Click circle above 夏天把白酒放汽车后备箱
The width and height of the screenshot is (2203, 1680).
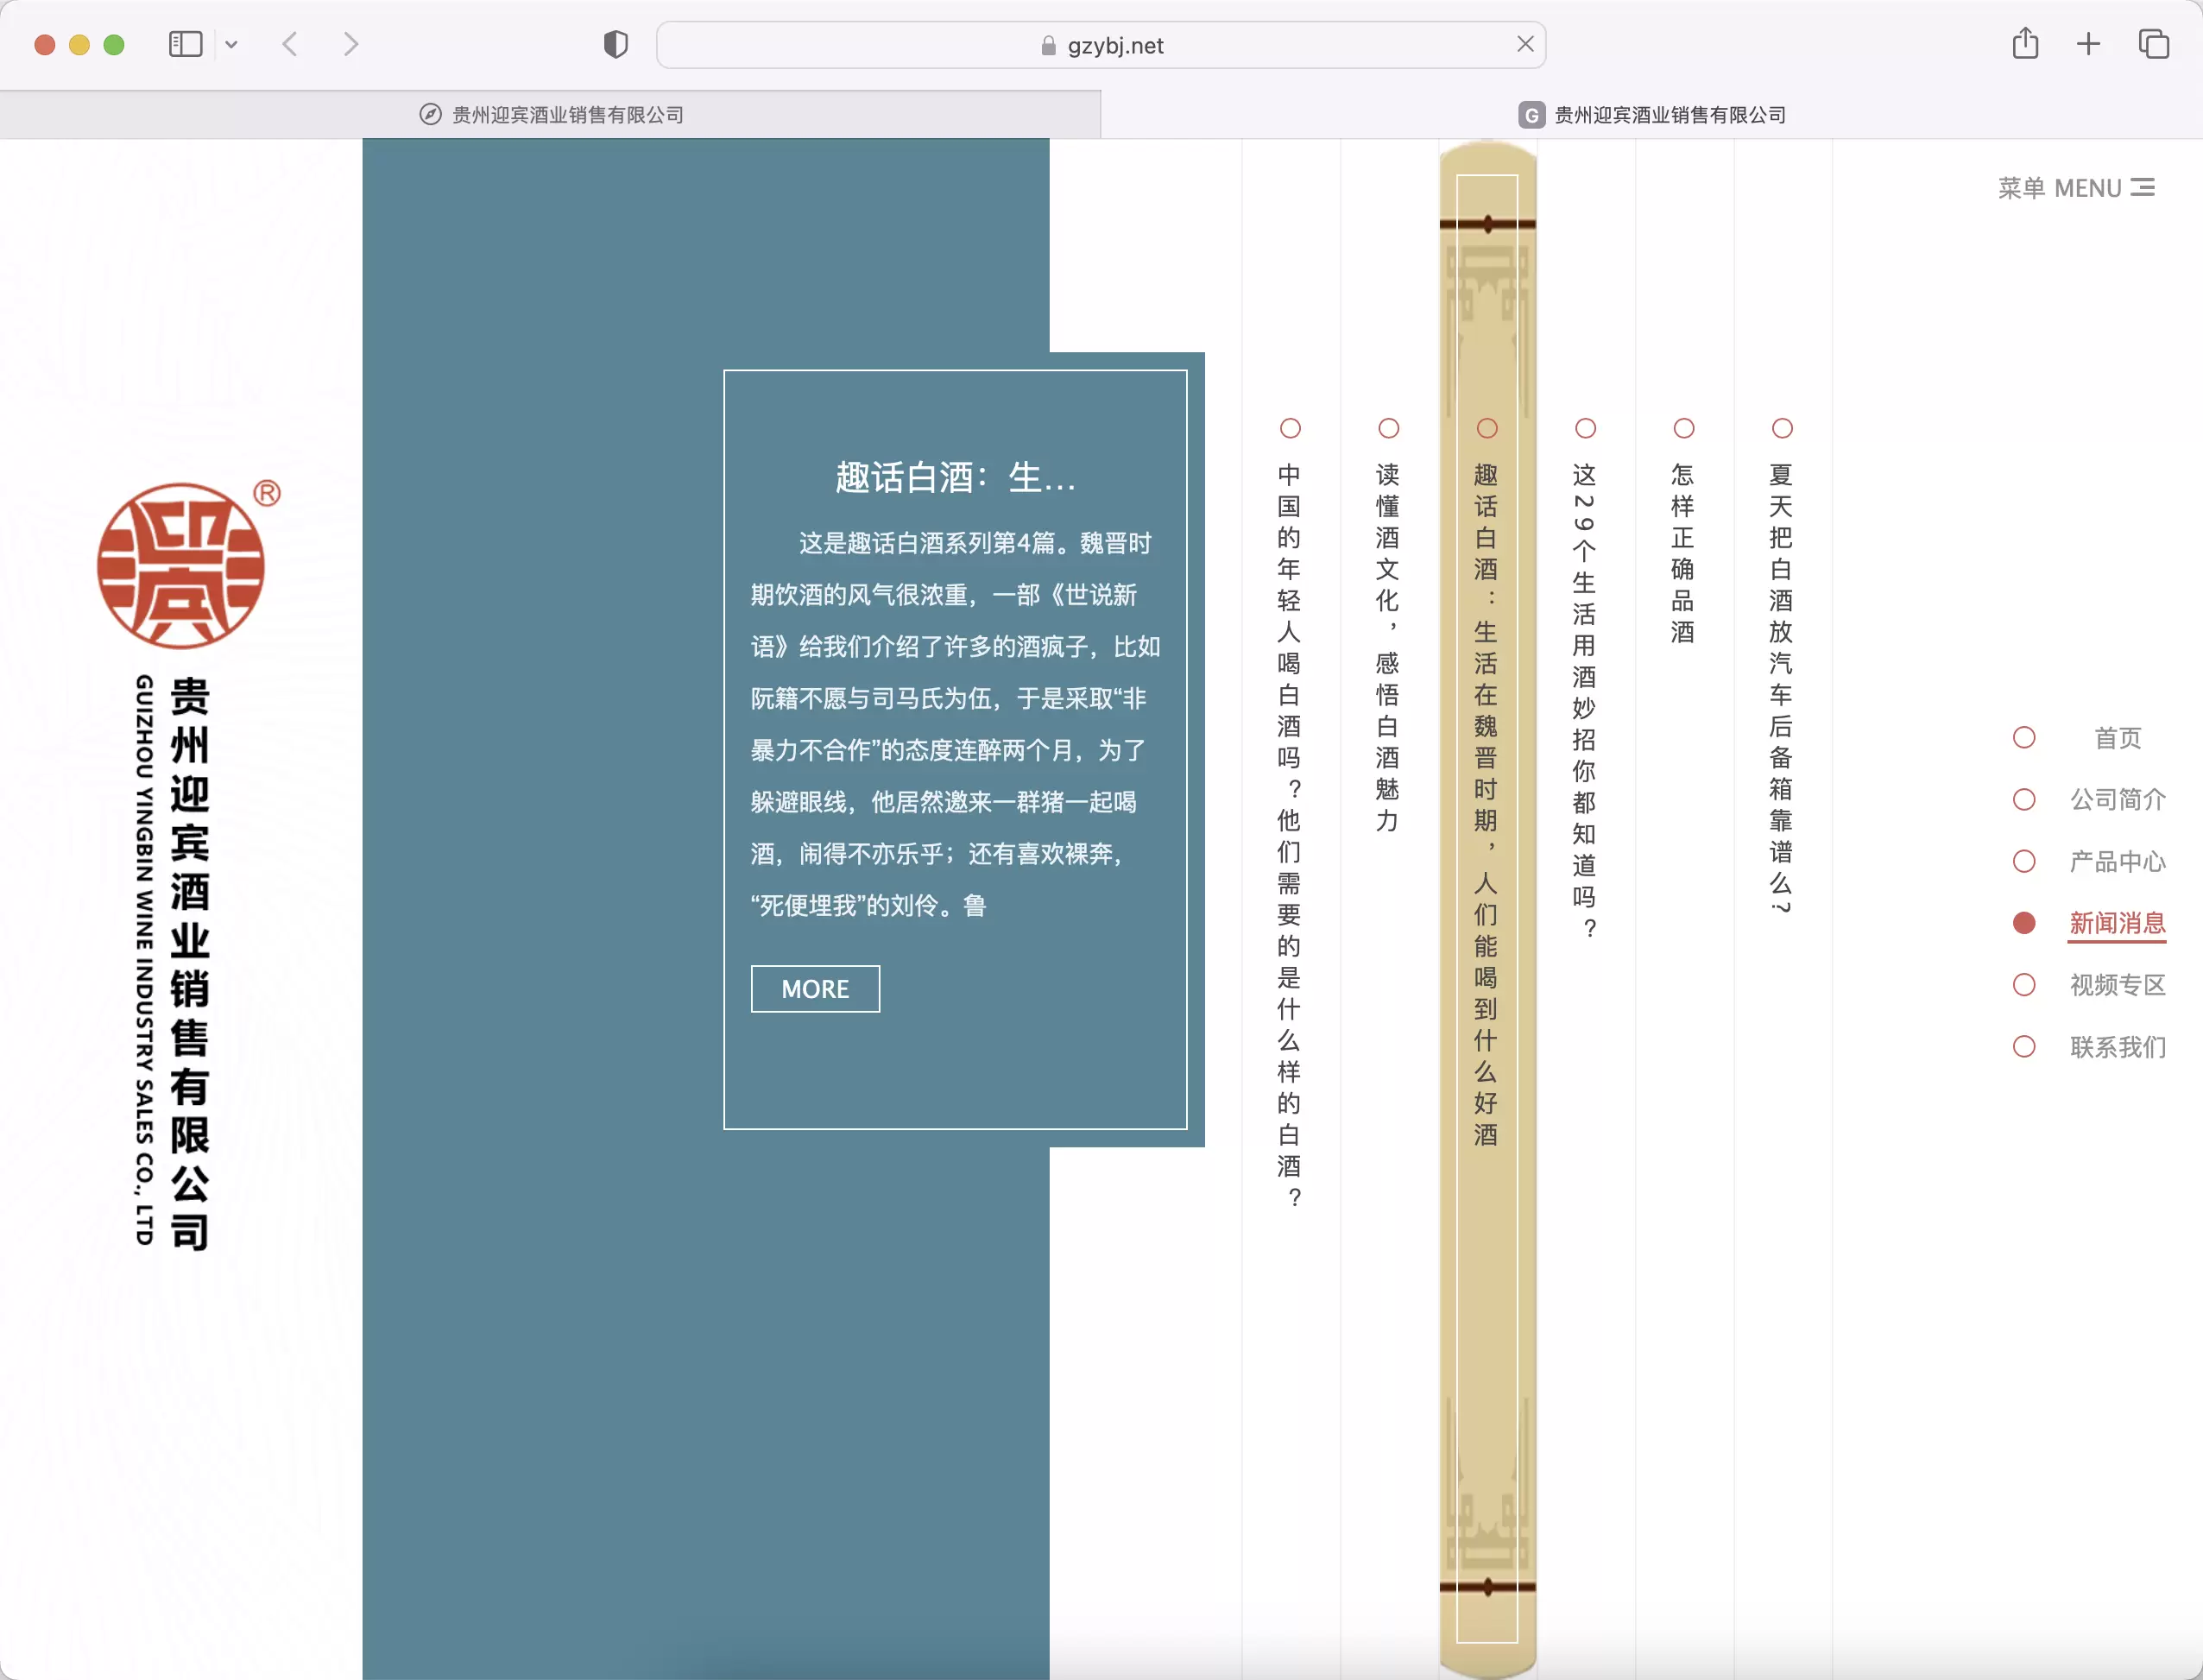pos(1782,428)
